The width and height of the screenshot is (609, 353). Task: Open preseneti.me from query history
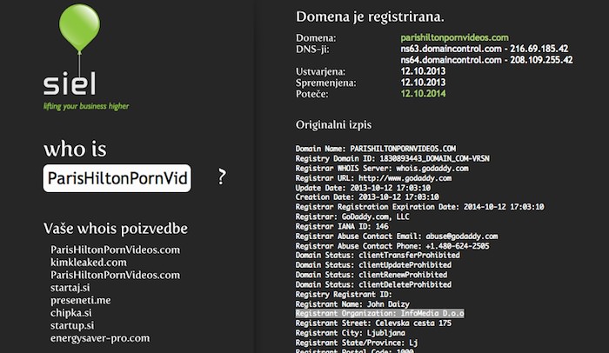pos(80,300)
